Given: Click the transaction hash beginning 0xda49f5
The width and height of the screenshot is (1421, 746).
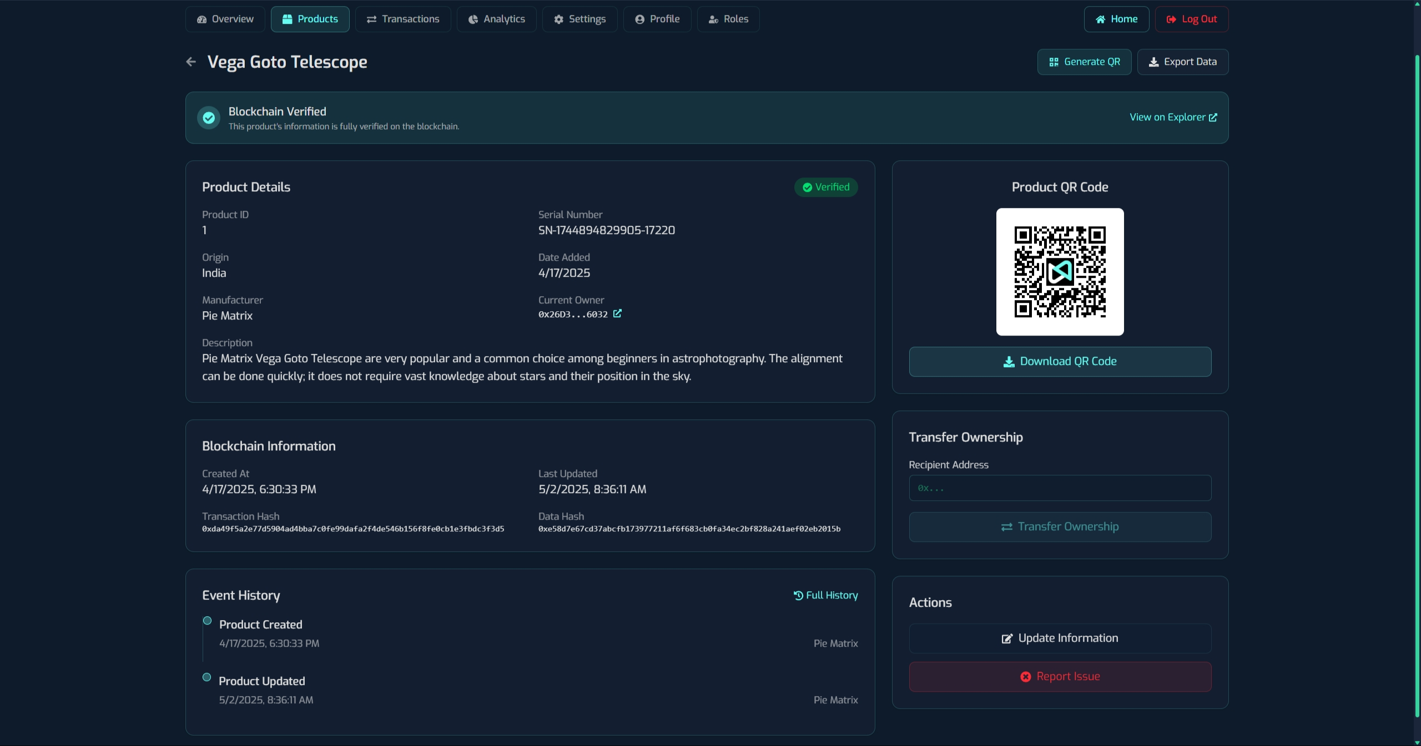Looking at the screenshot, I should click(x=353, y=529).
